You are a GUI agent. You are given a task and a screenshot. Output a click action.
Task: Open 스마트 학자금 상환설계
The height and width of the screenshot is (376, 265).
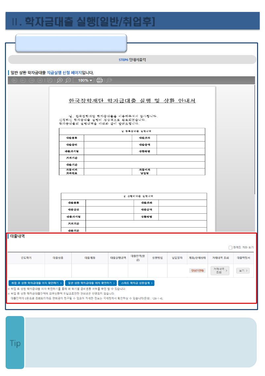point(136,283)
